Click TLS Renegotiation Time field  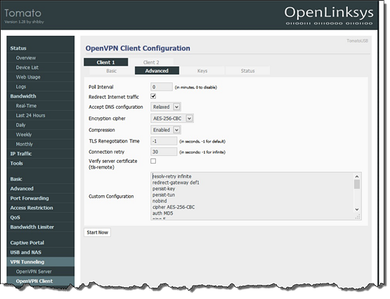[x=164, y=141]
